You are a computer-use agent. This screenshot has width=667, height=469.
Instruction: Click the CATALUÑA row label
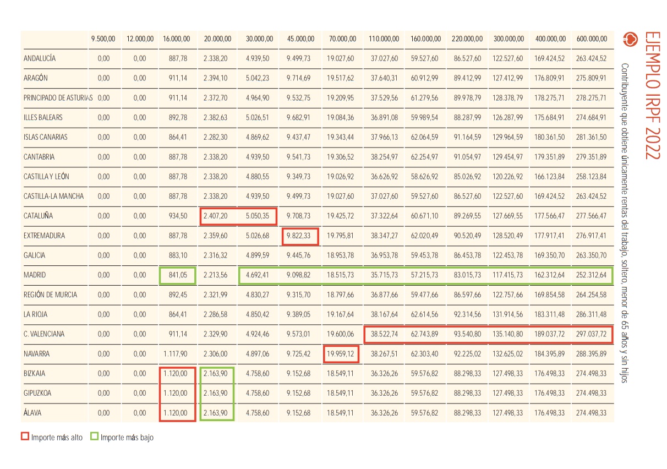pyautogui.click(x=39, y=216)
